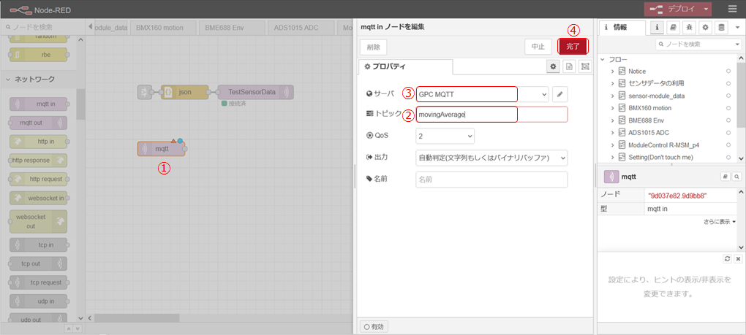Click the 中止 cancel button
This screenshot has width=746, height=335.
pyautogui.click(x=538, y=46)
